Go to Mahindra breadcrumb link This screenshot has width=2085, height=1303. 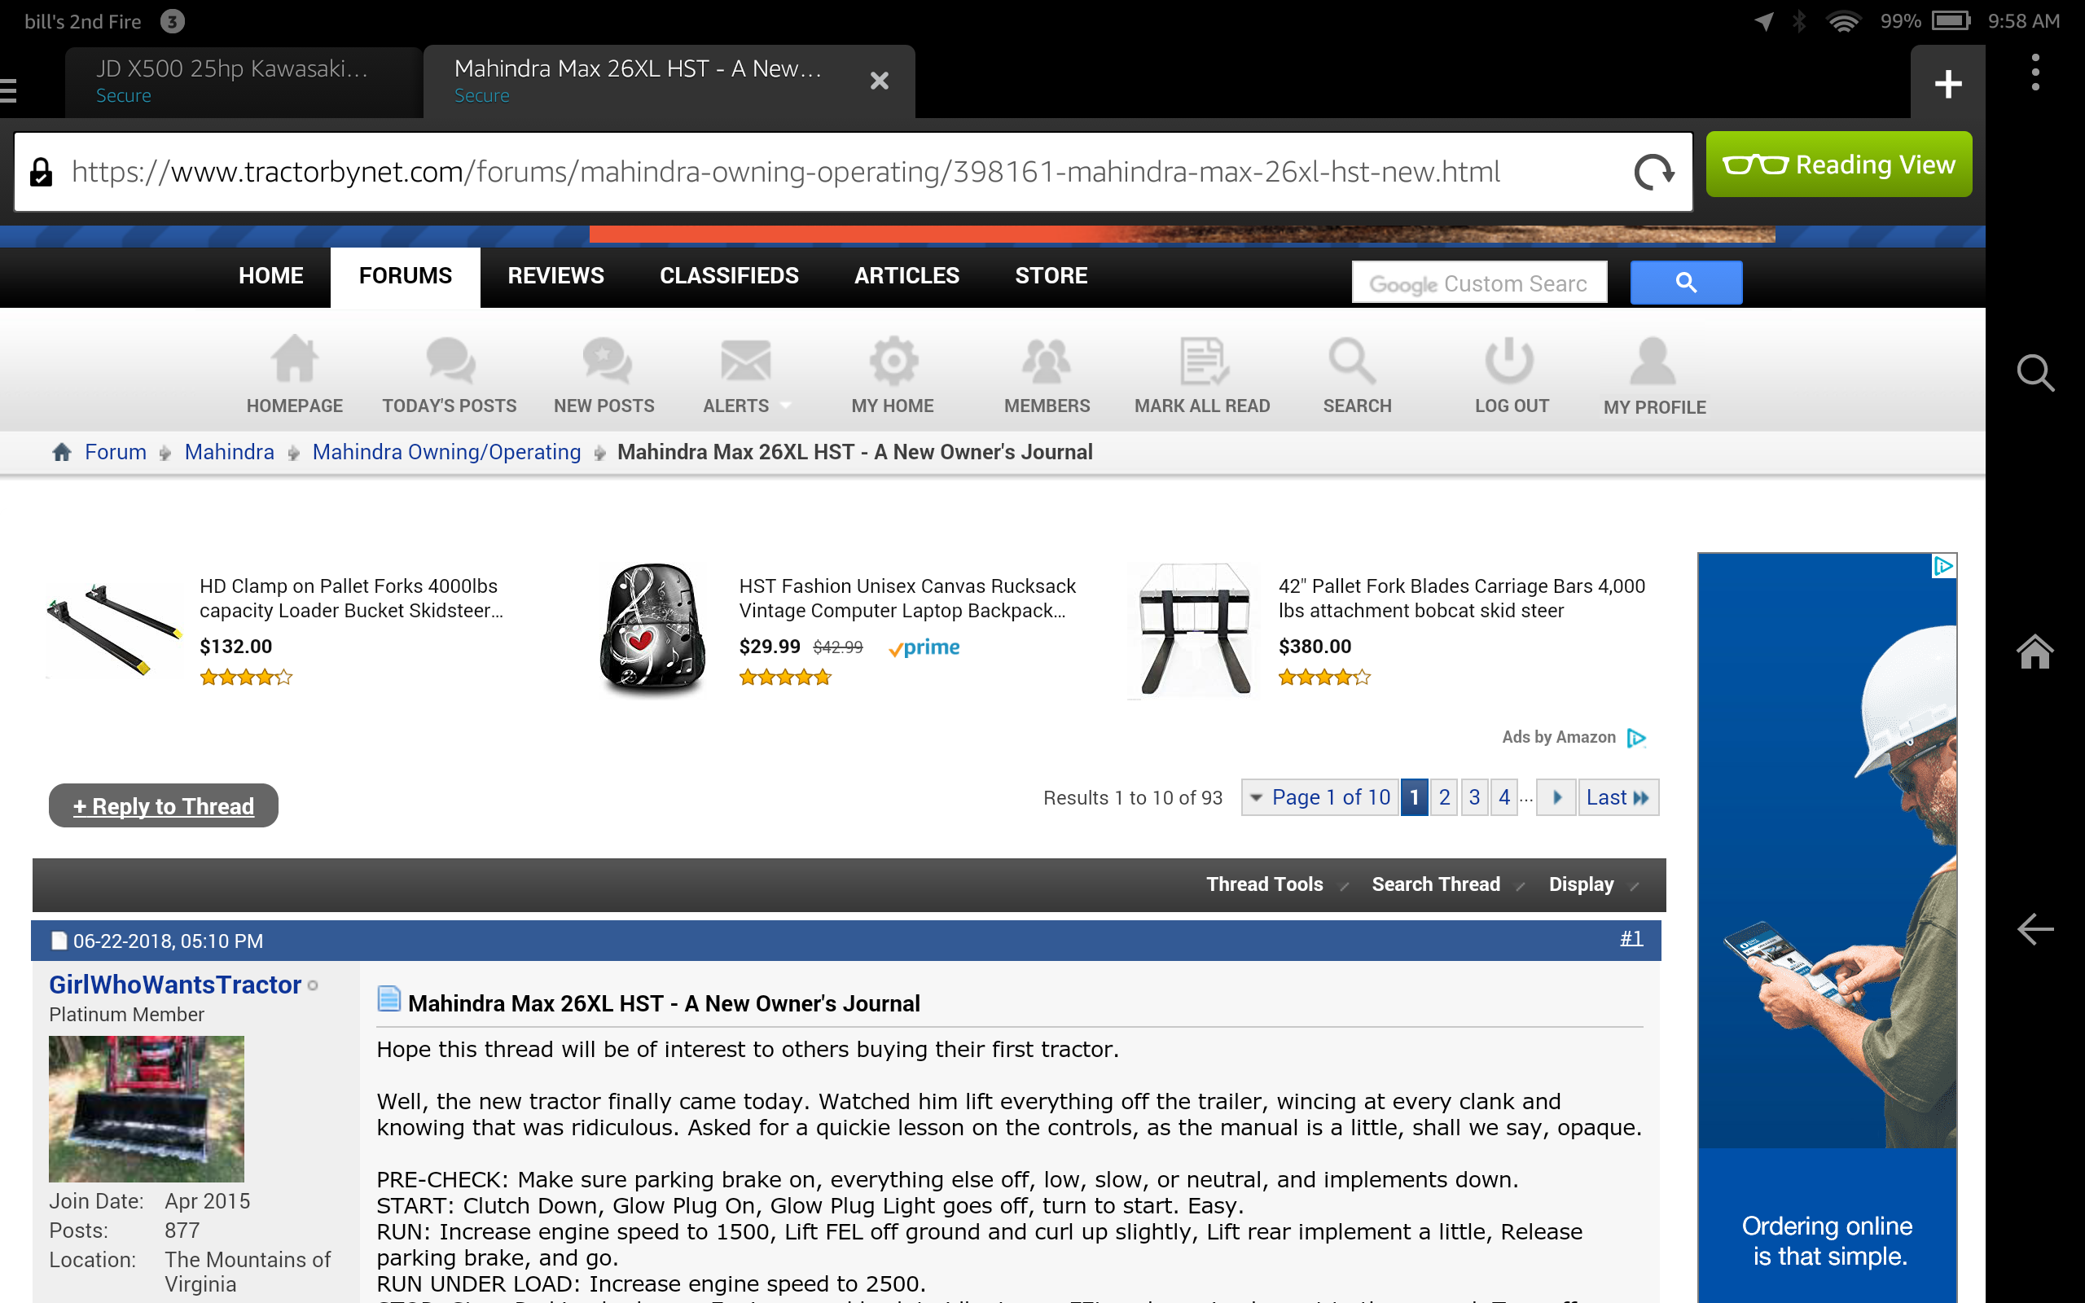point(229,451)
